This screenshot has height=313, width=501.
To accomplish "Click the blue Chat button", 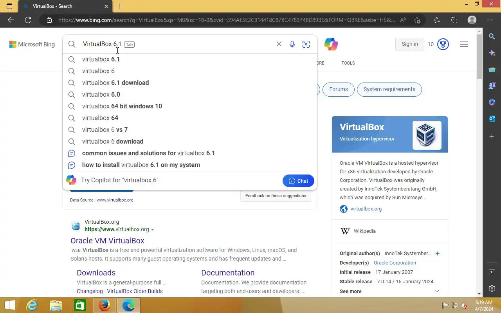I will click(298, 181).
